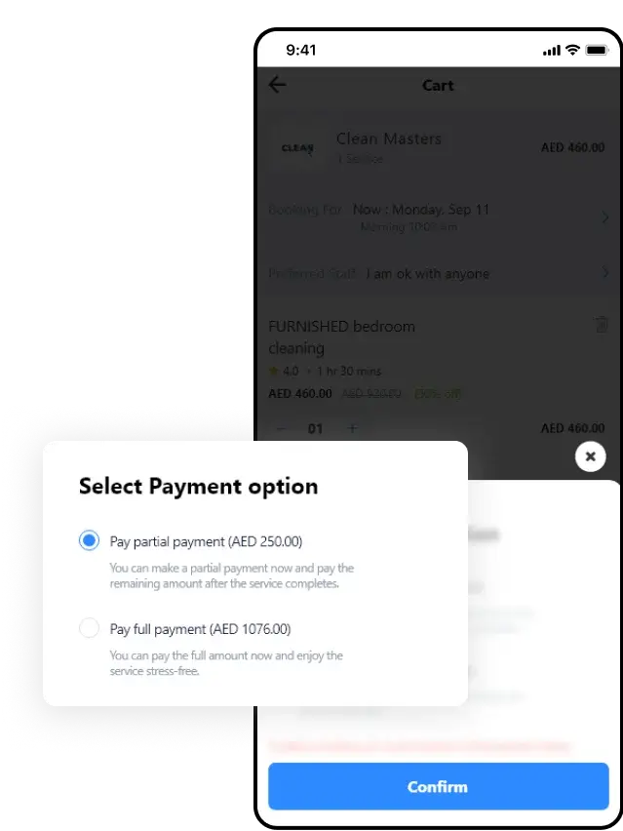This screenshot has width=623, height=831.
Task: Tap the Clean Masters logo thumbnail
Action: [297, 148]
